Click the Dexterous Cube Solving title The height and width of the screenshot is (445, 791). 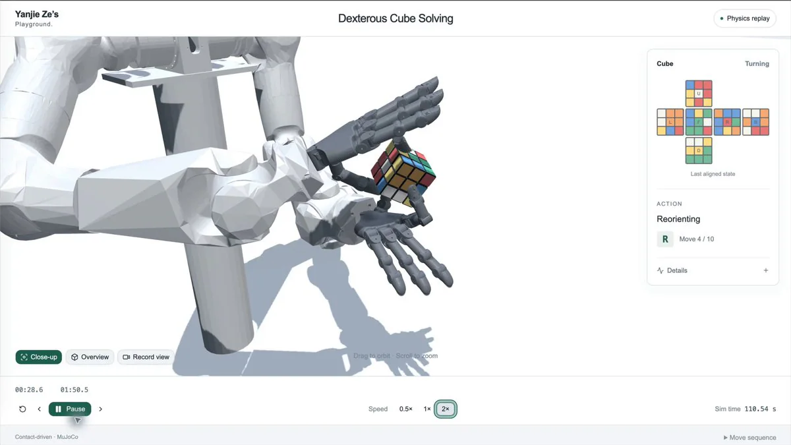click(395, 18)
